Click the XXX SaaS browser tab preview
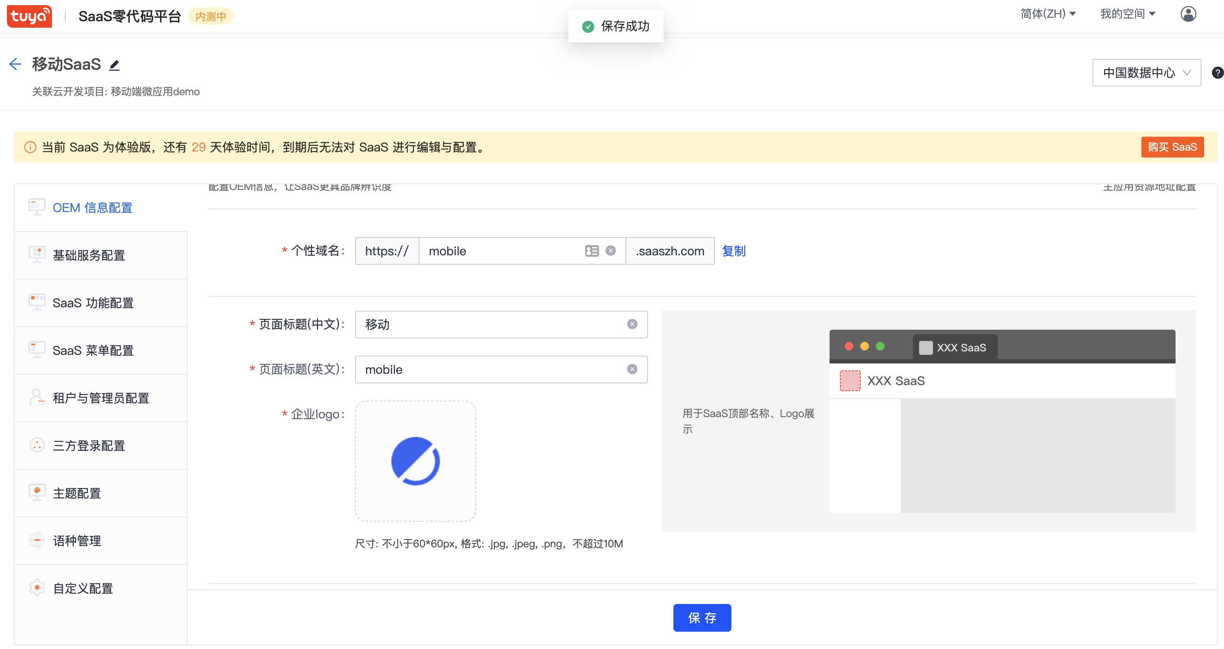Image resolution: width=1224 pixels, height=649 pixels. pyautogui.click(x=955, y=347)
